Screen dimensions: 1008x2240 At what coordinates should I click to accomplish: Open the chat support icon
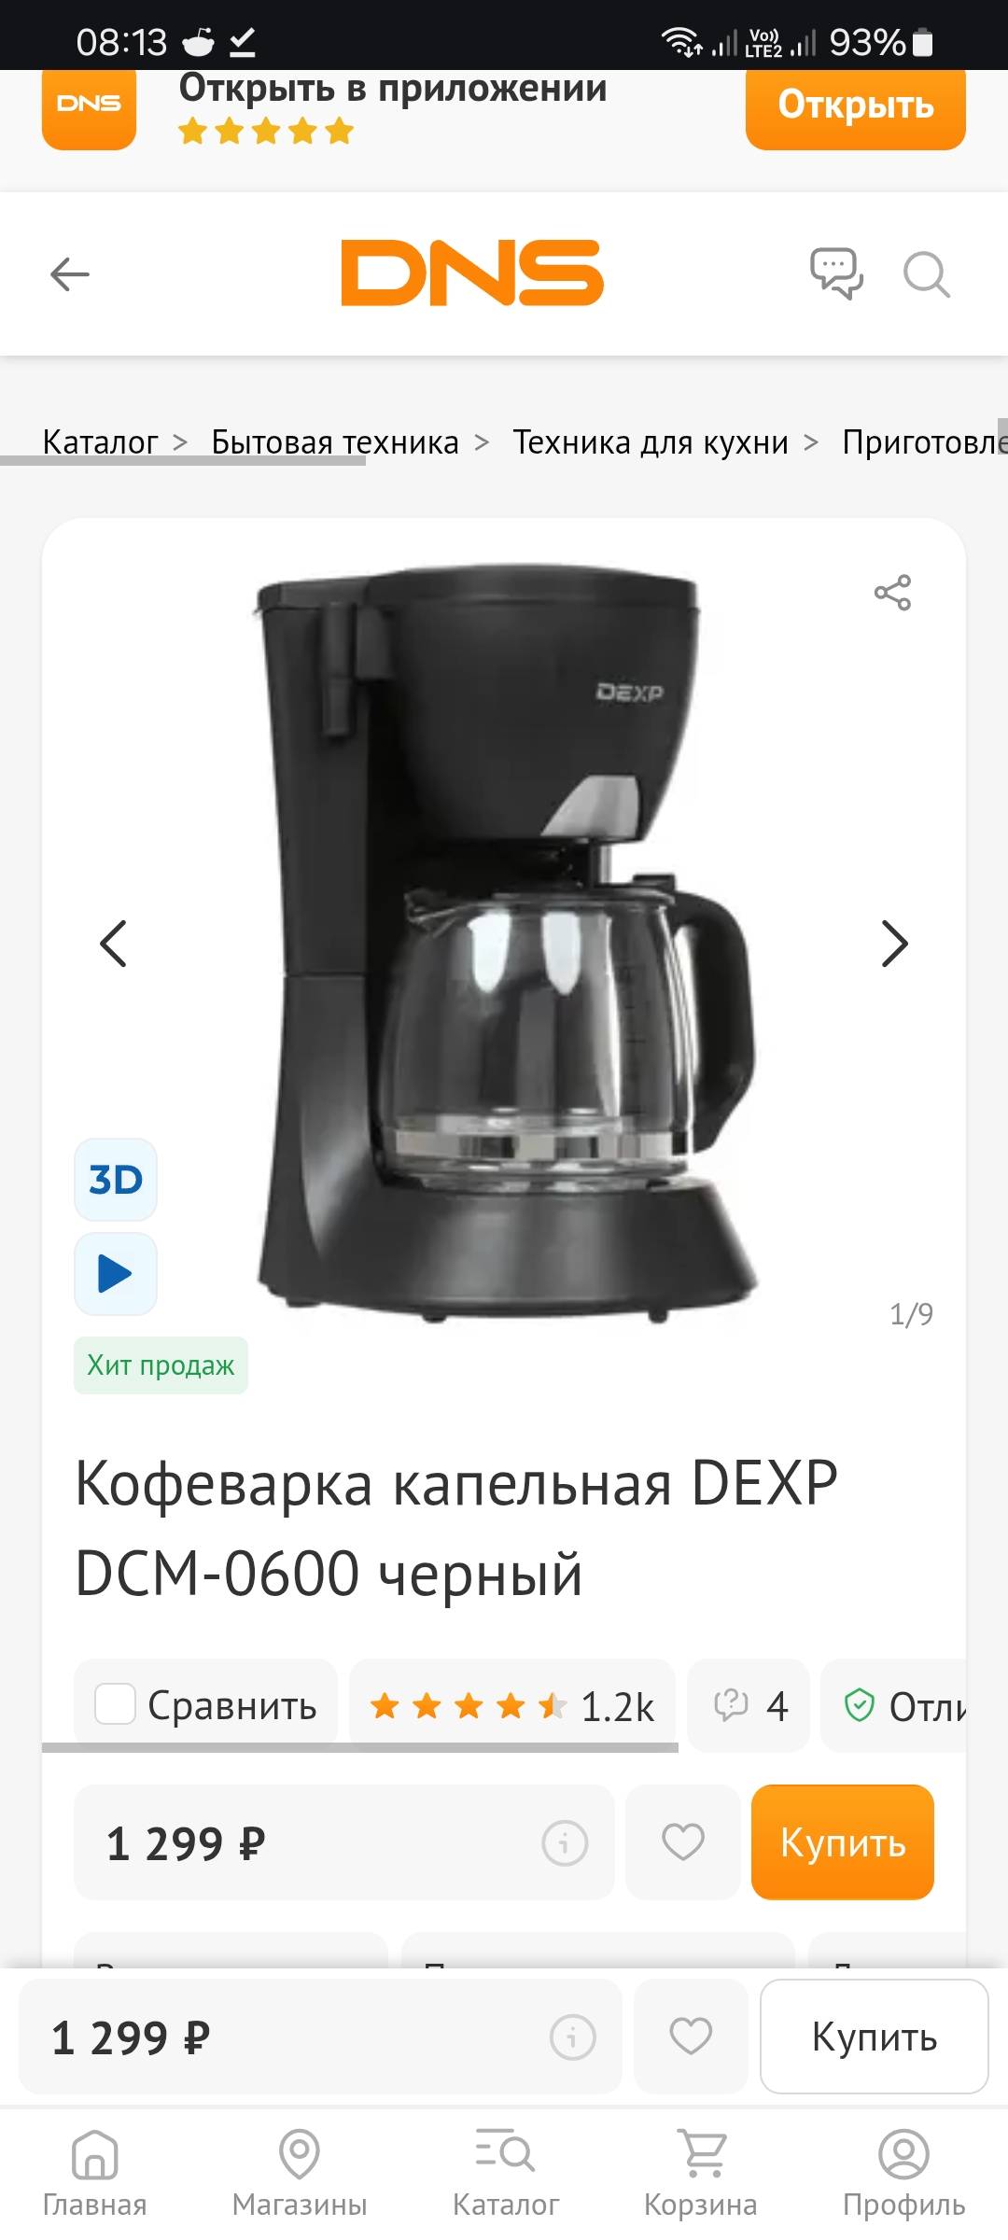[836, 273]
